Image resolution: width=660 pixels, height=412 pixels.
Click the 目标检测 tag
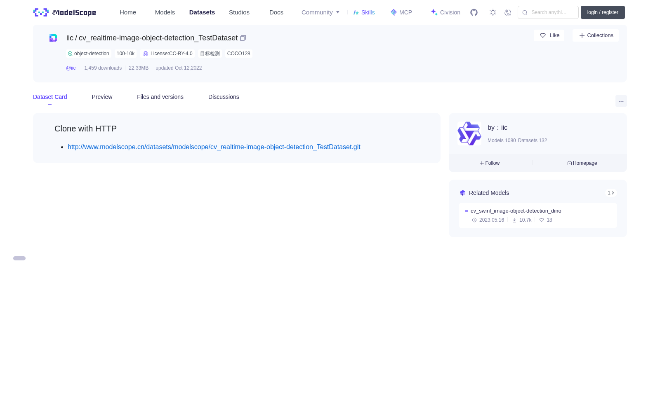(210, 54)
